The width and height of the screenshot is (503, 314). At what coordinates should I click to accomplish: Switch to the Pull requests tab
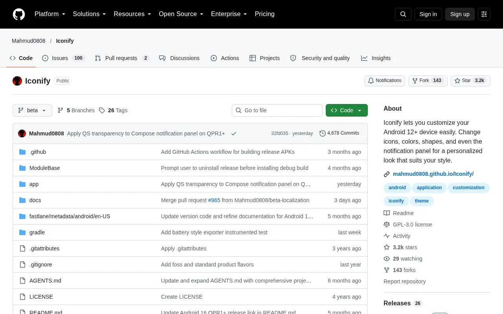click(x=122, y=58)
